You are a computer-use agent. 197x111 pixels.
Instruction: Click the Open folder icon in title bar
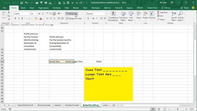37,3
